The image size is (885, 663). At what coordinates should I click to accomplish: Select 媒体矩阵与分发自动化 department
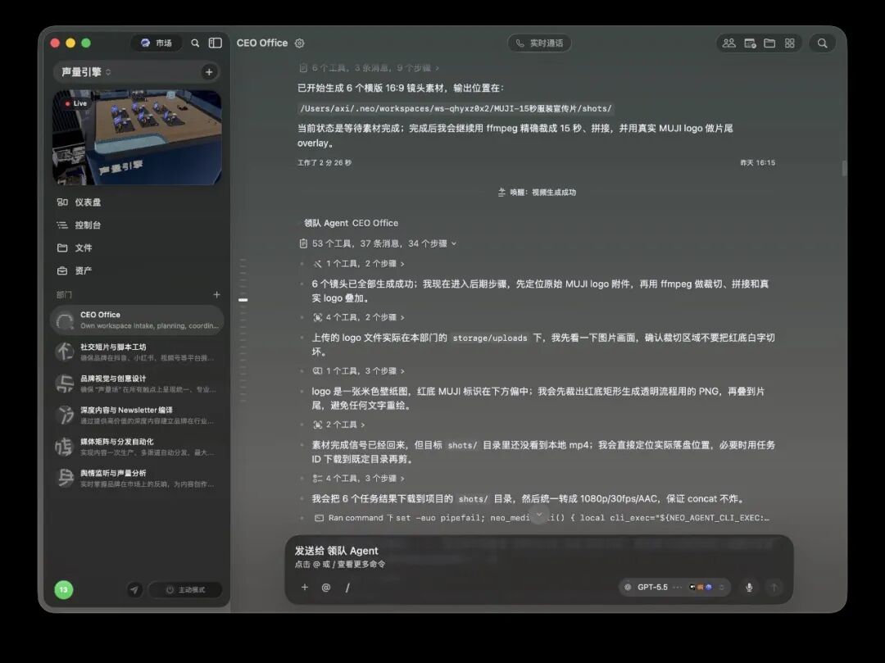pos(137,447)
